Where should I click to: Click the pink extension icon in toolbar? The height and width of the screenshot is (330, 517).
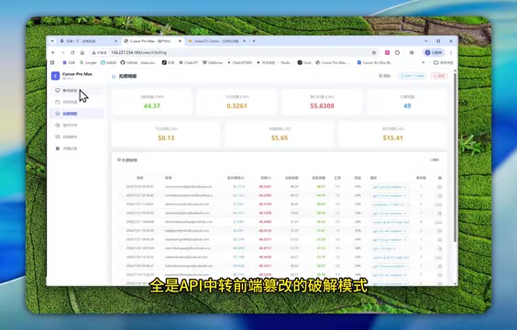[x=388, y=52]
